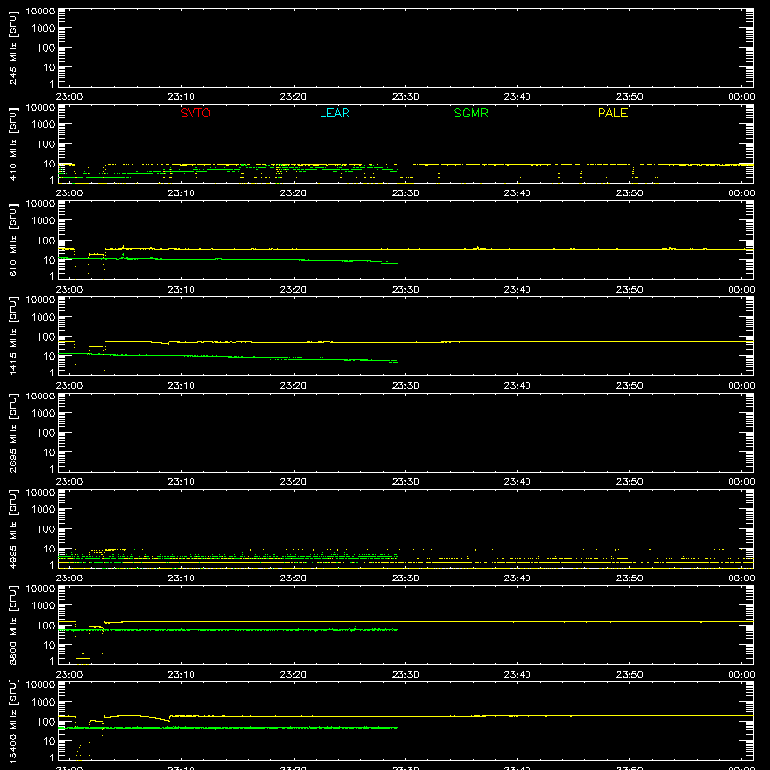Click 10000 y-axis label of 2695 MHz panel
Image resolution: width=770 pixels, height=770 pixels.
pyautogui.click(x=40, y=397)
